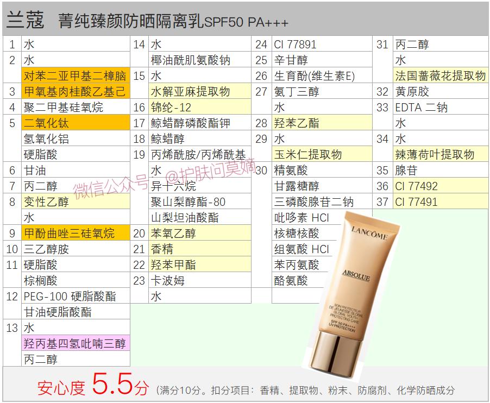Click the cell 组氨酸 HCl

click(303, 249)
